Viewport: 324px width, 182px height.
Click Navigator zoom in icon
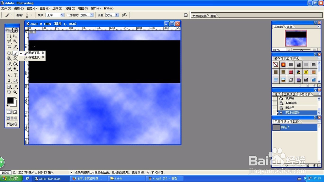[315, 50]
